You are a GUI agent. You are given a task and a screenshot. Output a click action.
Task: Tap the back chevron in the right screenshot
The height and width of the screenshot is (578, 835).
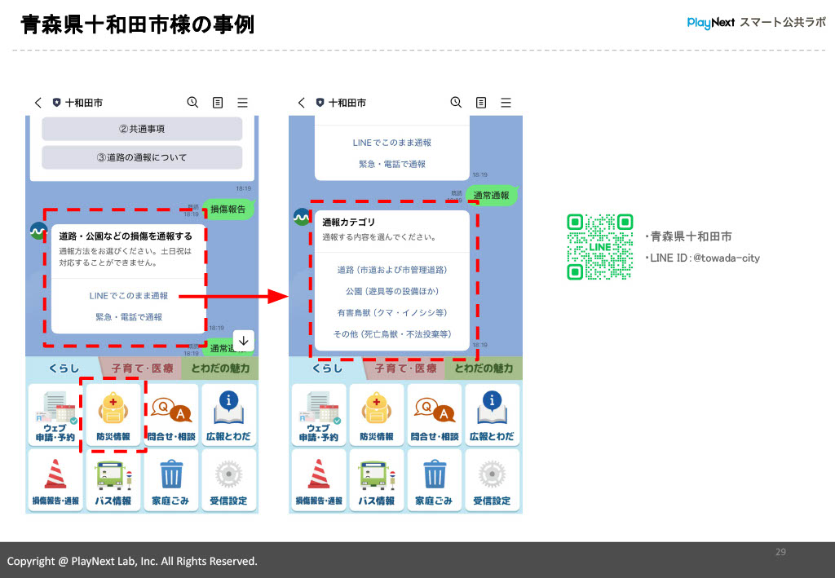(x=301, y=102)
